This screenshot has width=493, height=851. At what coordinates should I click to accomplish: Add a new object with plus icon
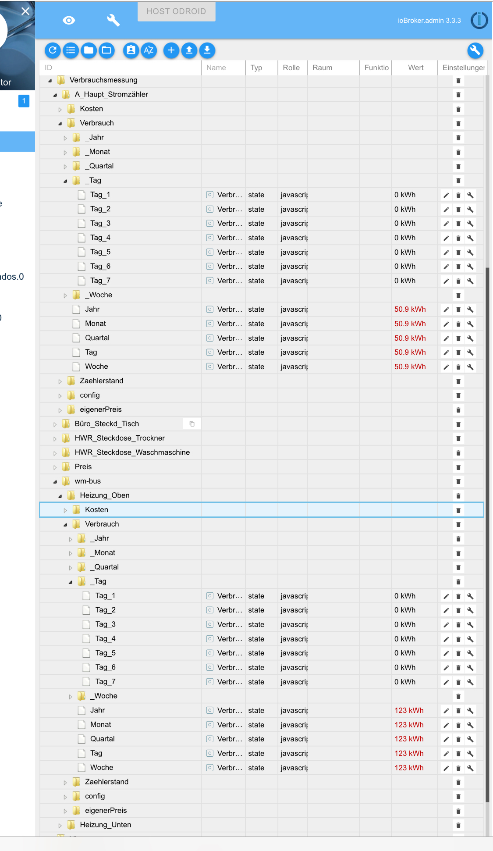tap(171, 50)
